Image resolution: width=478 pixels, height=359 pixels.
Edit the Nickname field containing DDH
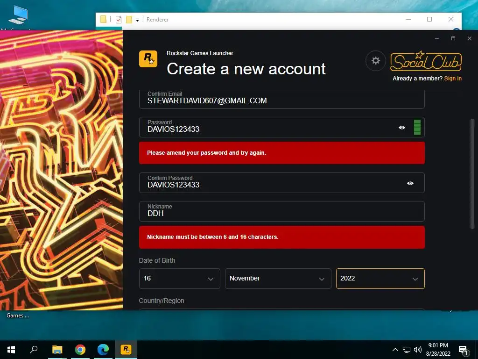(281, 211)
